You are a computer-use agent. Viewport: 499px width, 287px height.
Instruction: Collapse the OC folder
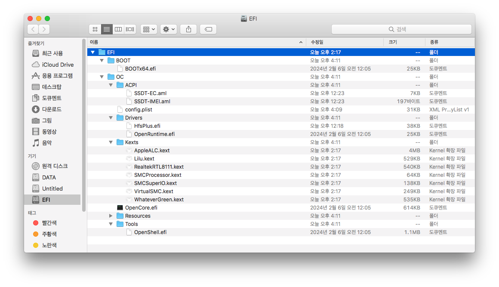click(102, 77)
